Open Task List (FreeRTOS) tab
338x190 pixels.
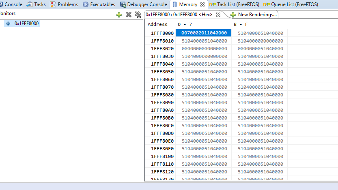coord(234,4)
